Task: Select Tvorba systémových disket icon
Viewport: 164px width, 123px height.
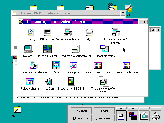Action: point(104,81)
